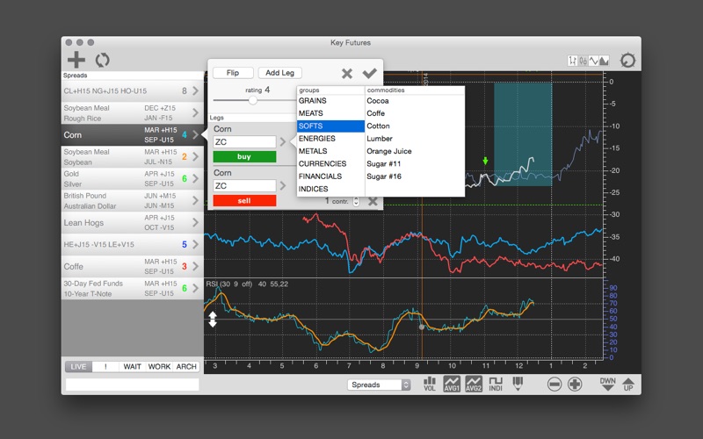Image resolution: width=703 pixels, height=439 pixels.
Task: Select METALS in the groups list
Action: point(313,151)
